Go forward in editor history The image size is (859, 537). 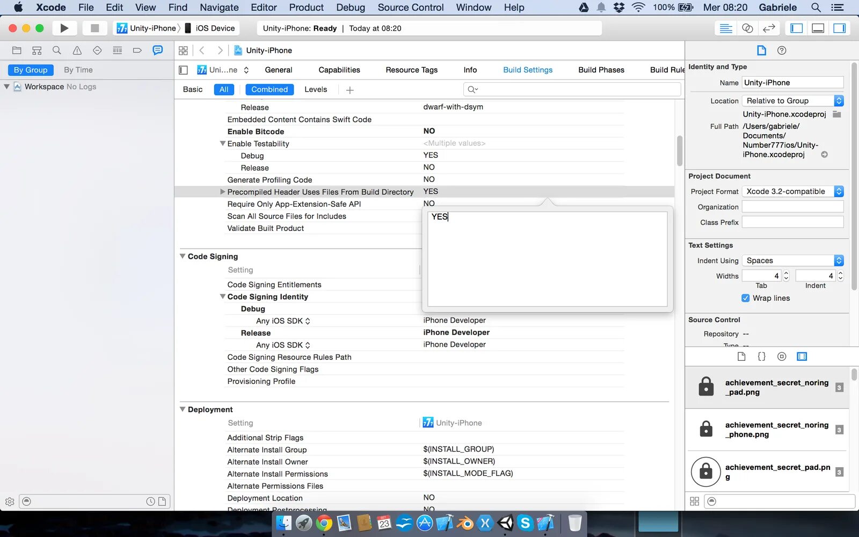(x=220, y=50)
